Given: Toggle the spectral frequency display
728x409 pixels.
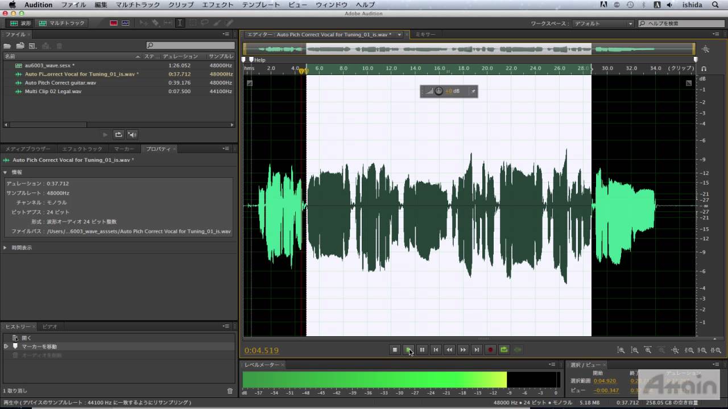Looking at the screenshot, I should (x=114, y=23).
